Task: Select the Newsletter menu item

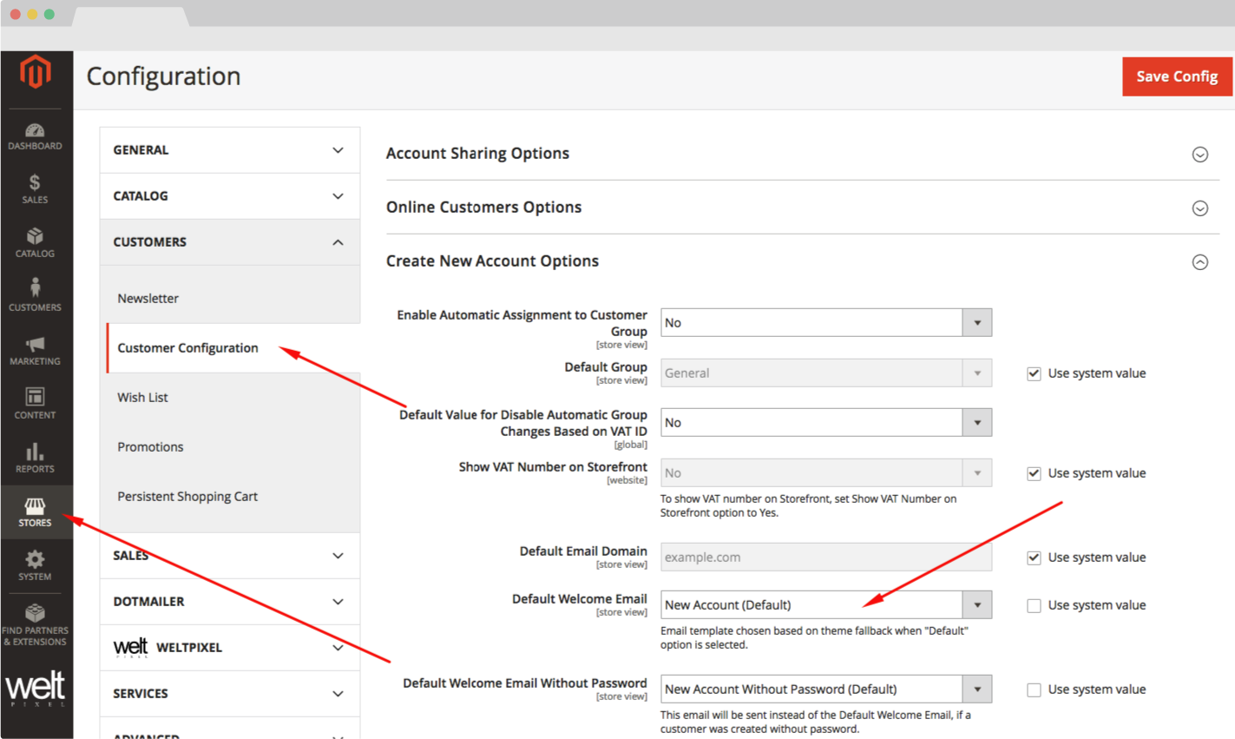Action: 148,298
